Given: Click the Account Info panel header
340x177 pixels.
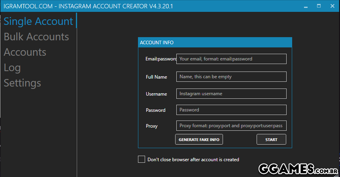Looking at the screenshot, I should [215, 43].
